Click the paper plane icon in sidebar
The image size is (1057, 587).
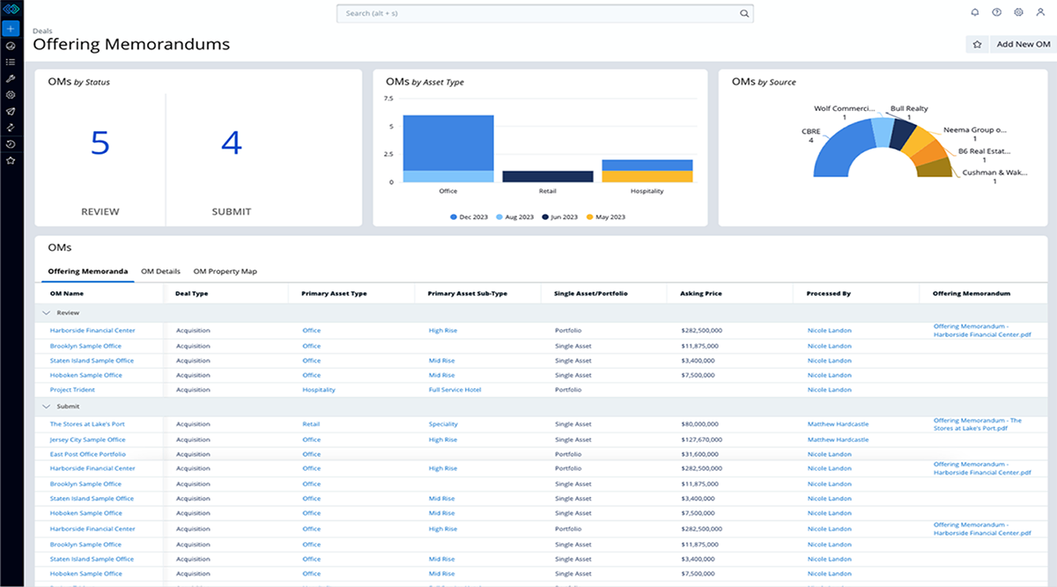[11, 112]
